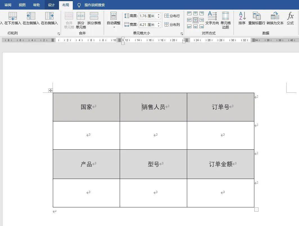Click the empty cell below 销售人员
The width and height of the screenshot is (299, 226).
pos(153,135)
